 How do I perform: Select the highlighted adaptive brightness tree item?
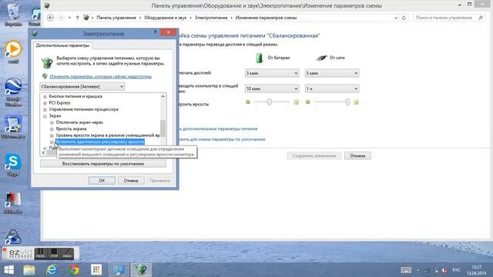pos(100,142)
